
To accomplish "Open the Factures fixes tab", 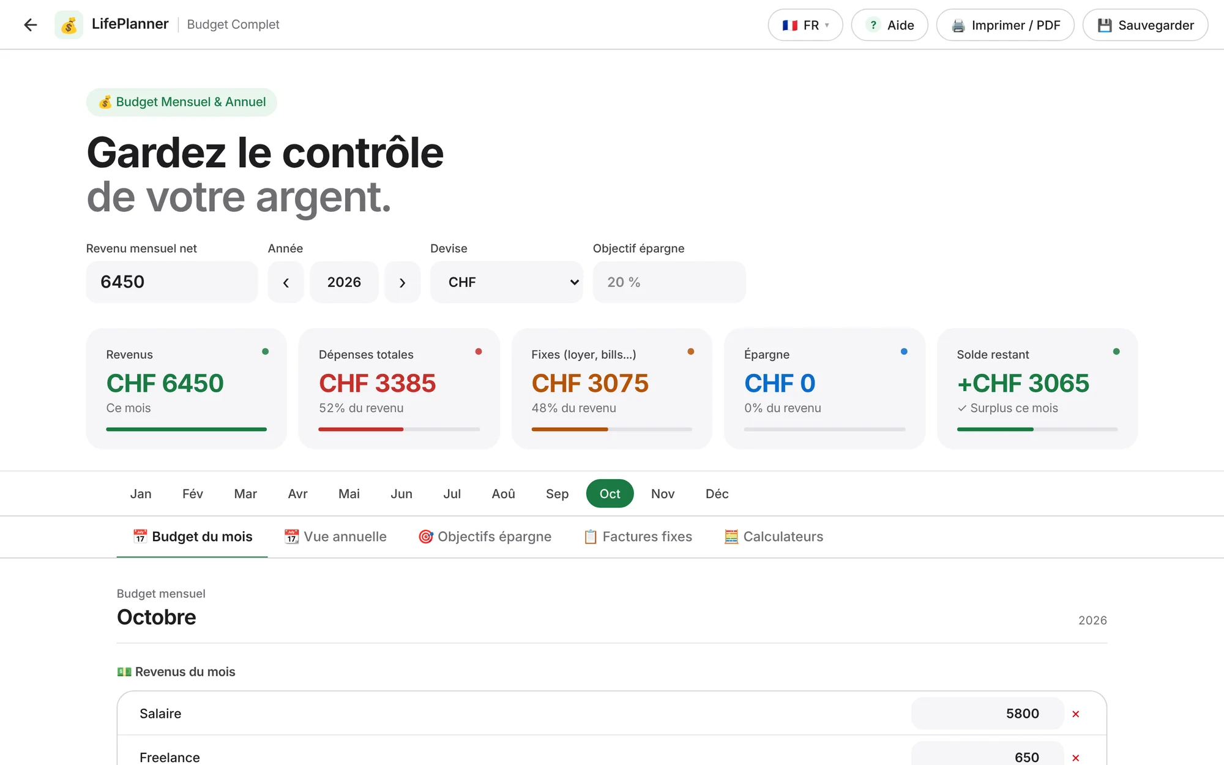I will [638, 537].
